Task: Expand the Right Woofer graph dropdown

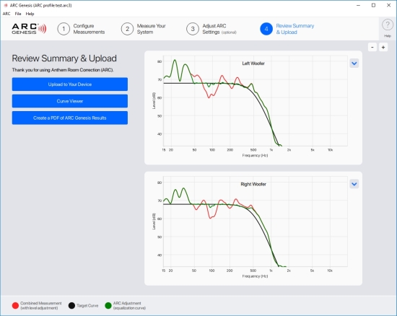Action: pyautogui.click(x=354, y=184)
